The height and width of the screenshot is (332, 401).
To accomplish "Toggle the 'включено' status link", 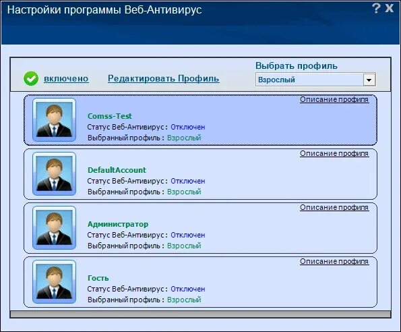I will [x=66, y=78].
